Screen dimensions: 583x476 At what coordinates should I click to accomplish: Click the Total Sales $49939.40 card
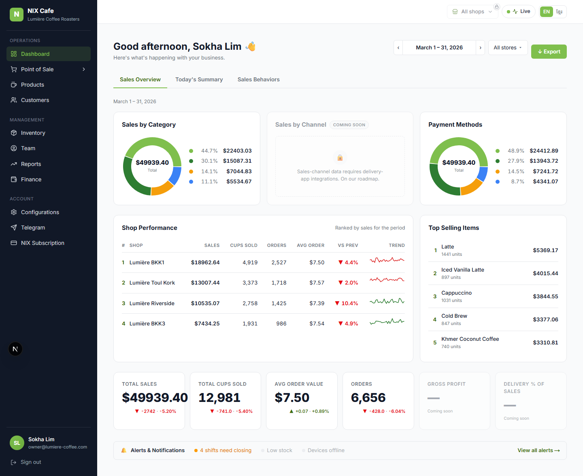[149, 401]
